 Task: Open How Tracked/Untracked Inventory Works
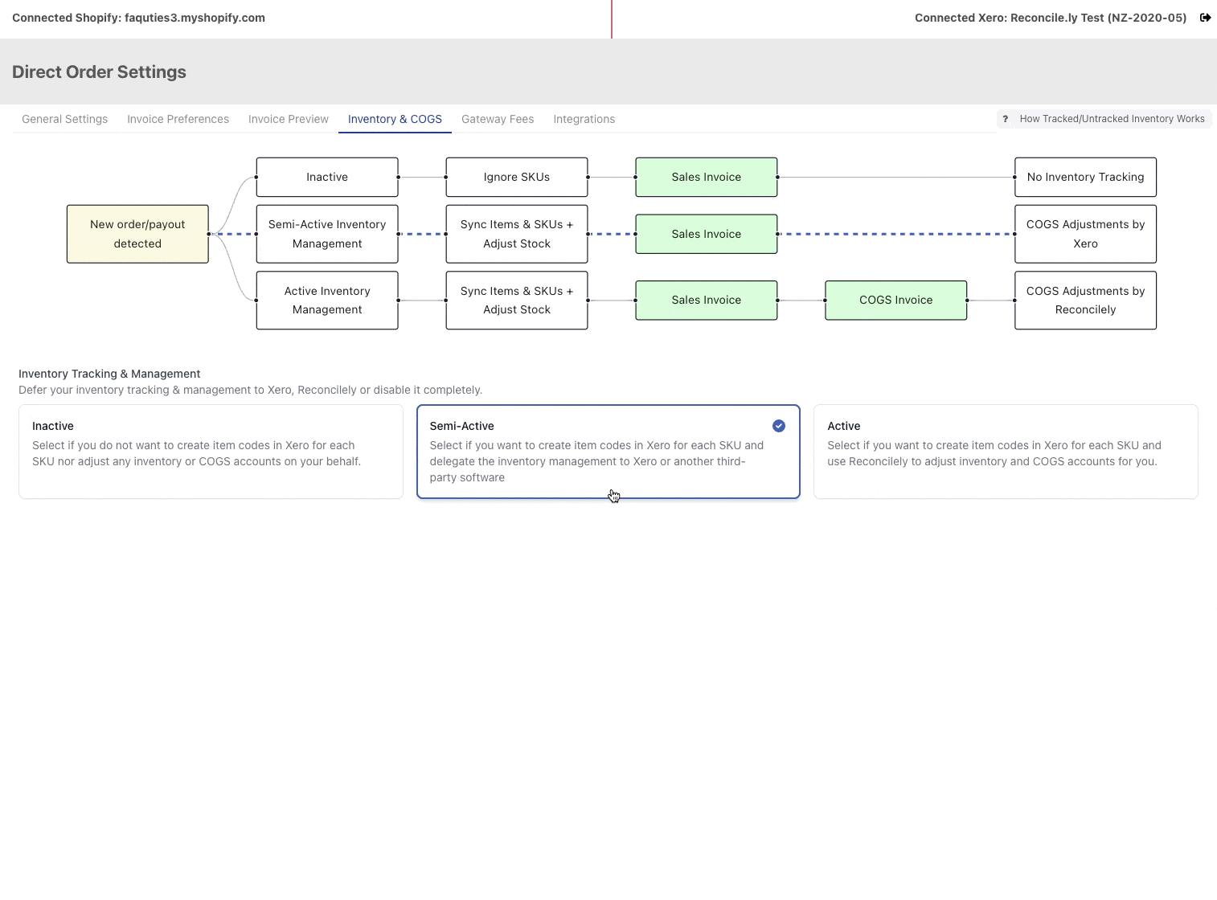[1112, 118]
